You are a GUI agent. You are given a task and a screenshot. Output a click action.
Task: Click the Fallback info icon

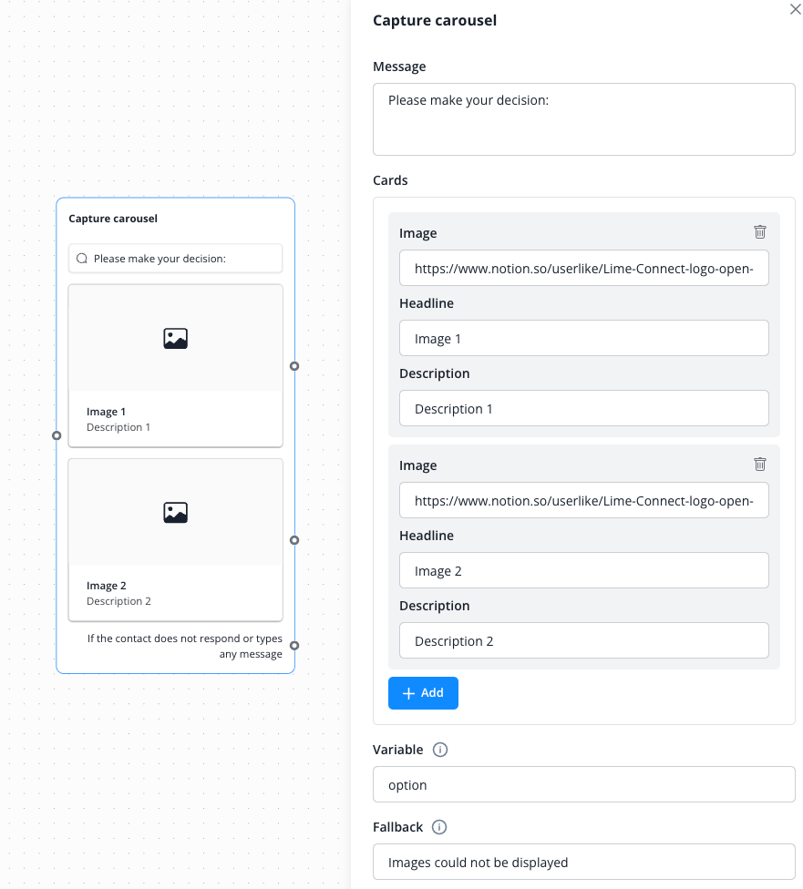pyautogui.click(x=439, y=827)
